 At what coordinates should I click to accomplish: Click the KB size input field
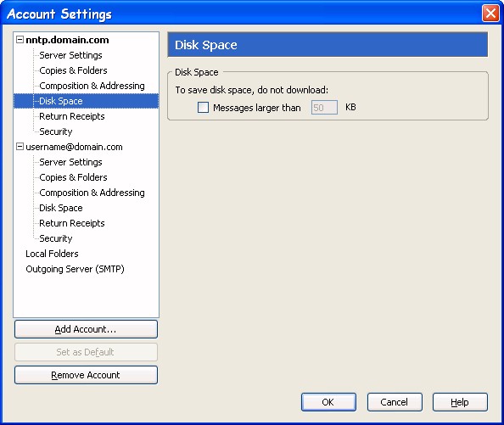coord(324,107)
